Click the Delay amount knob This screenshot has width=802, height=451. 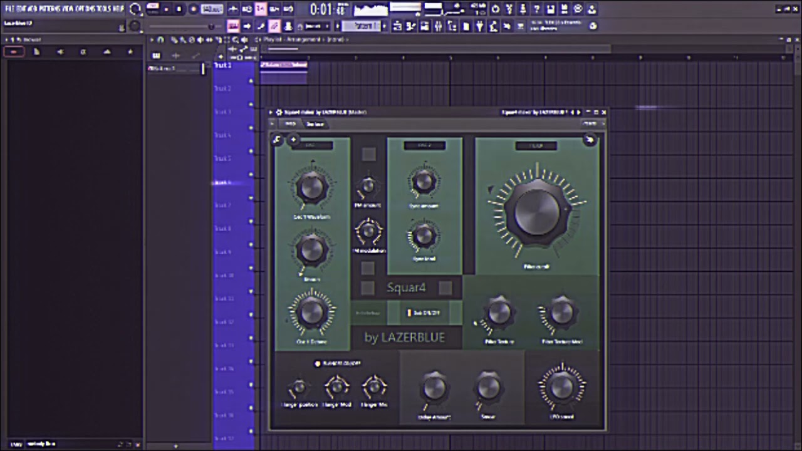pyautogui.click(x=434, y=388)
